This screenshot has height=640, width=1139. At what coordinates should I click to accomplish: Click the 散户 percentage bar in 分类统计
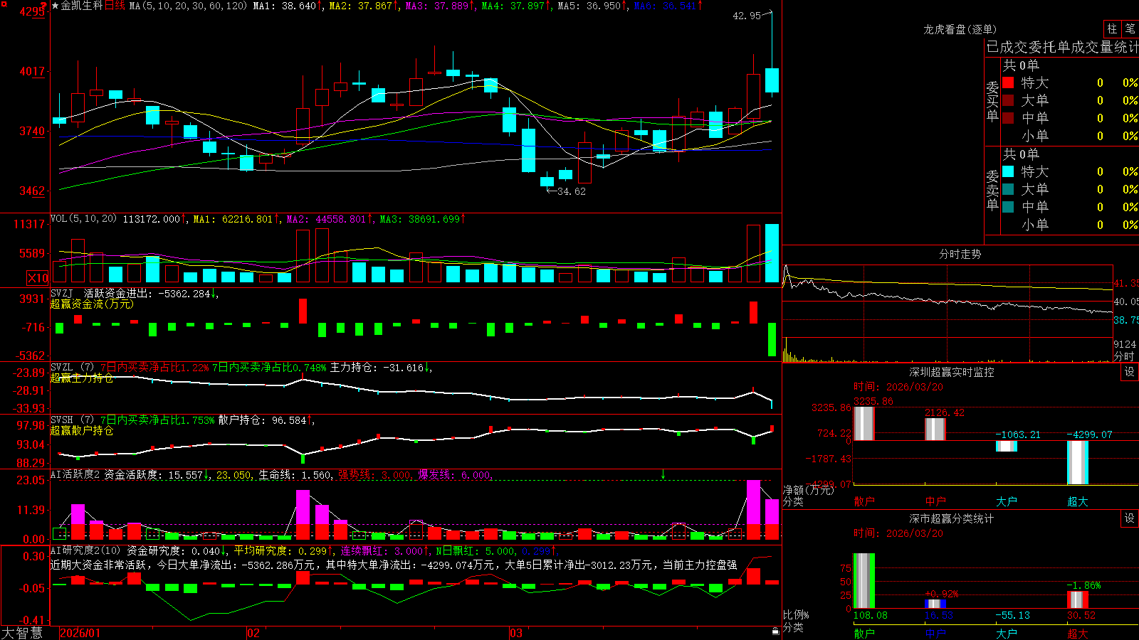pyautogui.click(x=864, y=581)
